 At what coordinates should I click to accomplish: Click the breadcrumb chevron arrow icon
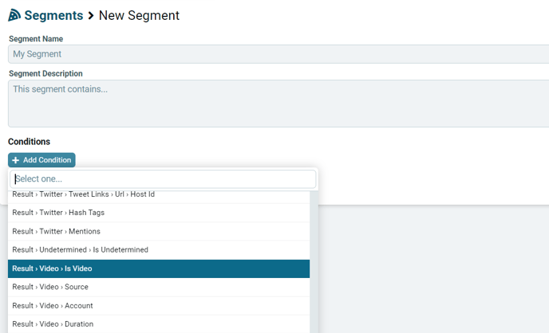[x=91, y=16]
